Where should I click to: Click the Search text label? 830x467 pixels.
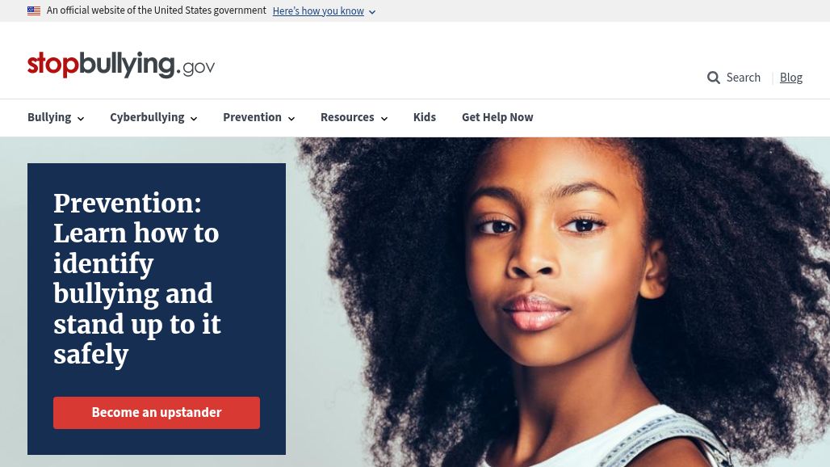[743, 78]
